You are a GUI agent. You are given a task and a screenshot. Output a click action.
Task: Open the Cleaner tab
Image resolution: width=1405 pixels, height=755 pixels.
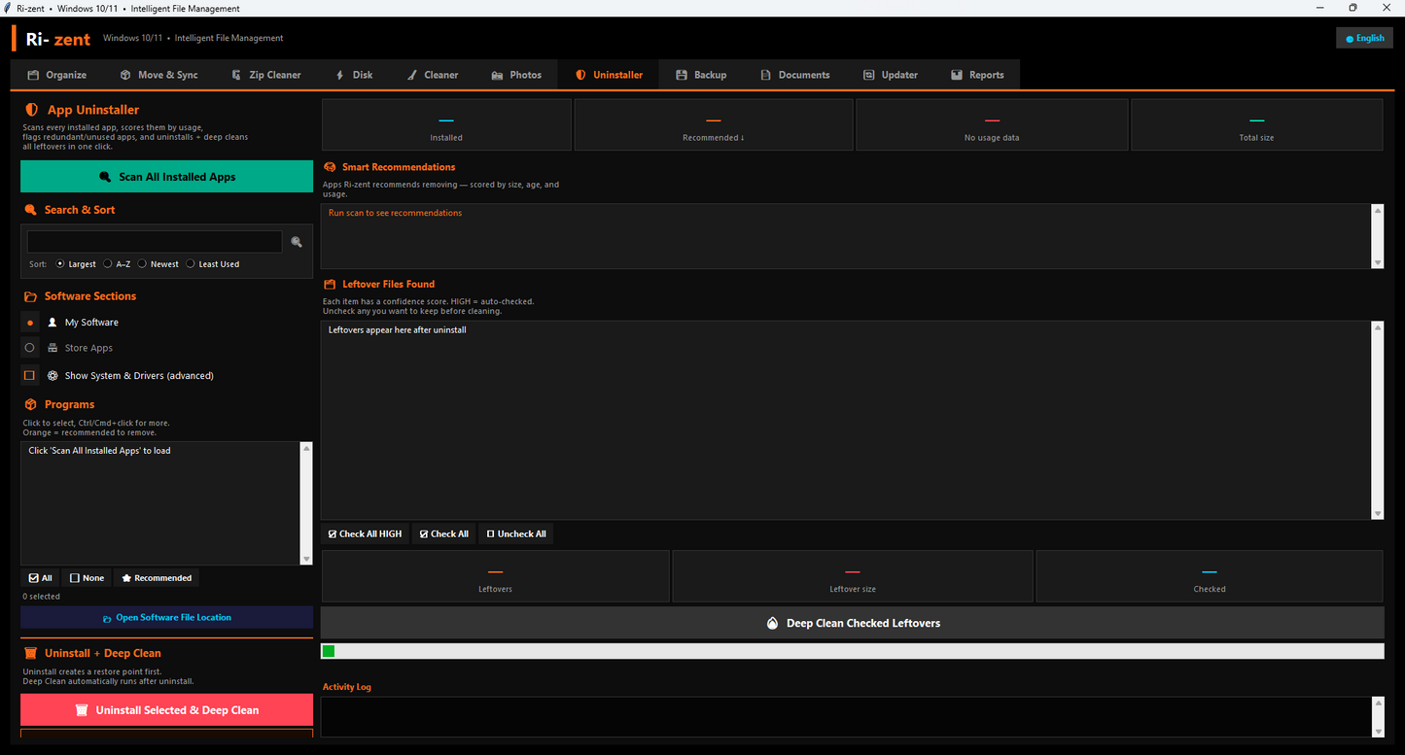coord(433,75)
